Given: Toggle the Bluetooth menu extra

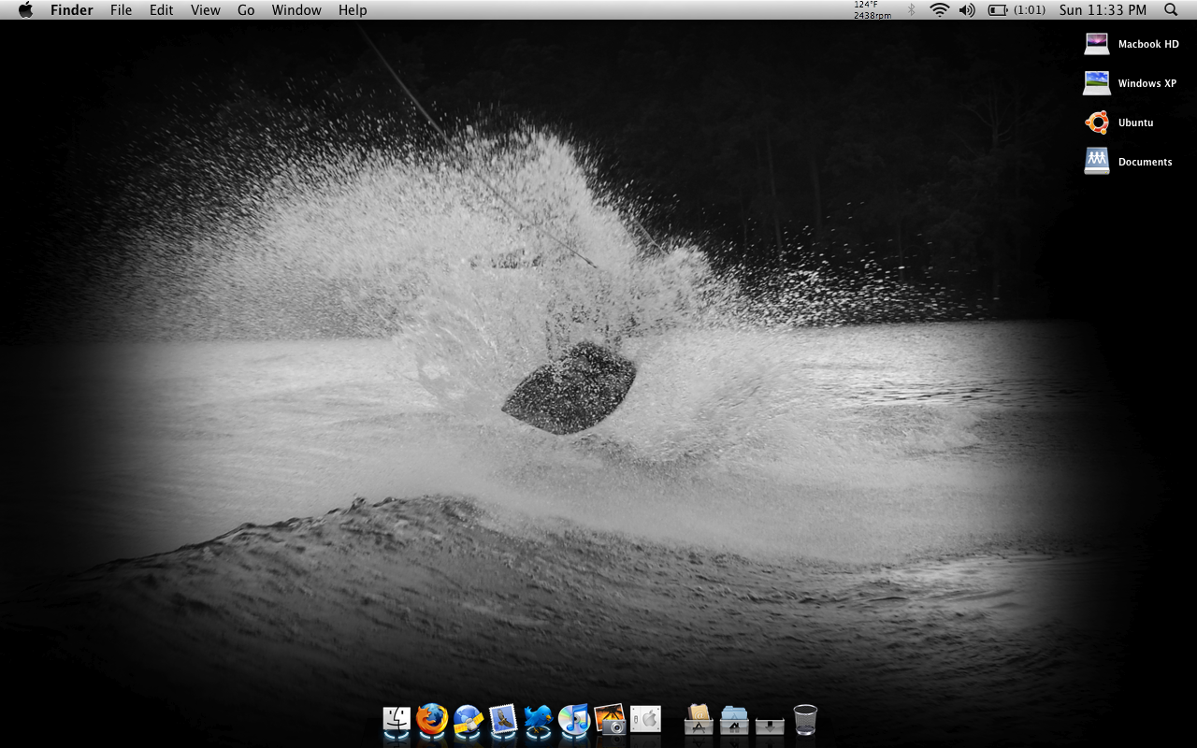Looking at the screenshot, I should 912,9.
